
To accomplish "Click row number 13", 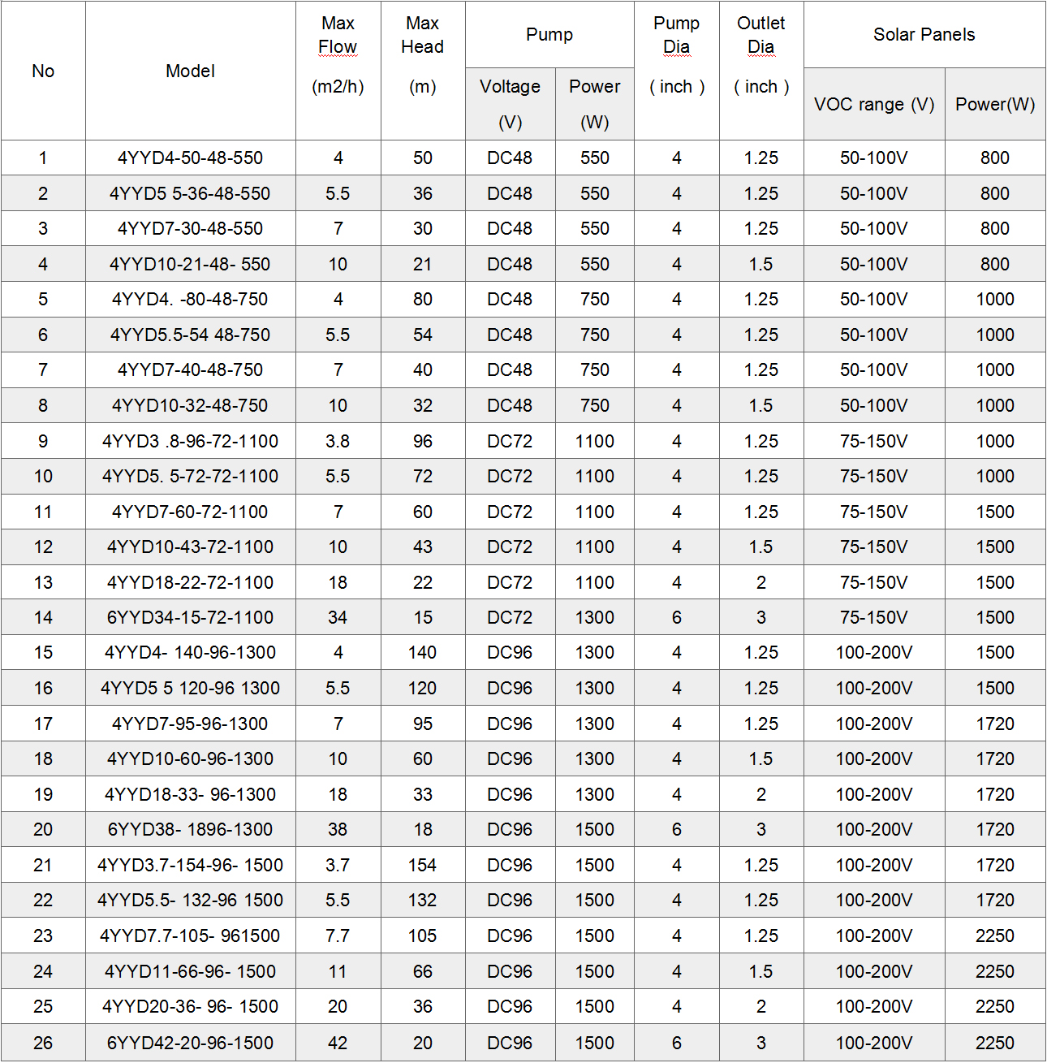I will (43, 582).
